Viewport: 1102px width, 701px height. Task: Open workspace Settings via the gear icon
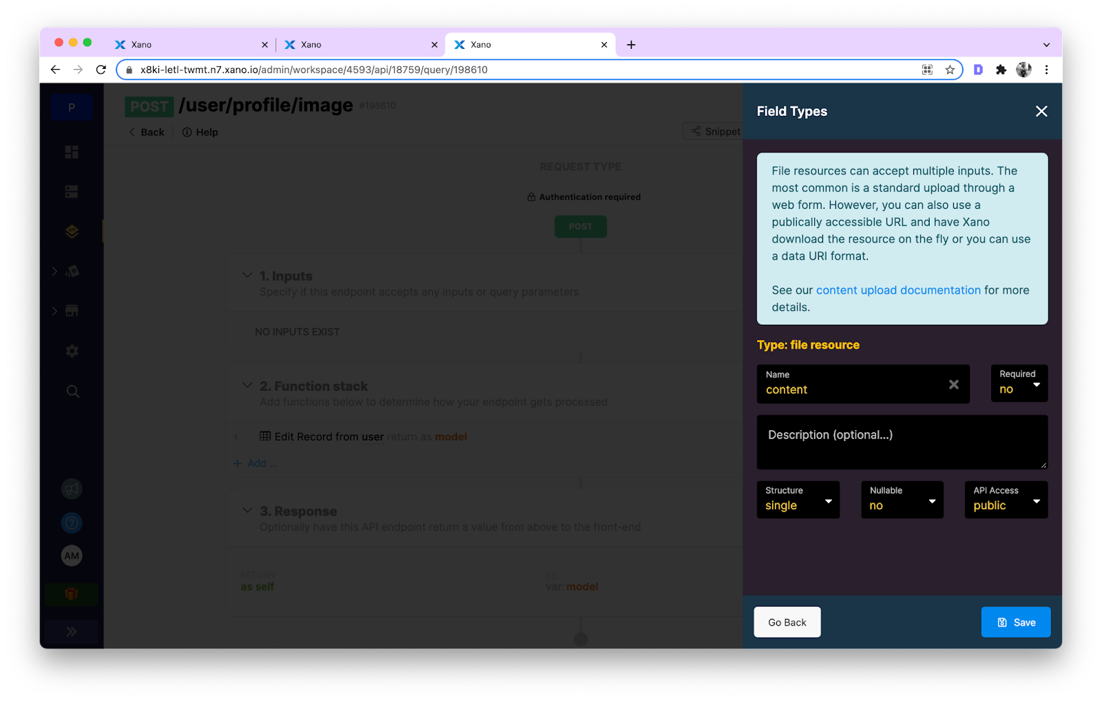coord(71,351)
